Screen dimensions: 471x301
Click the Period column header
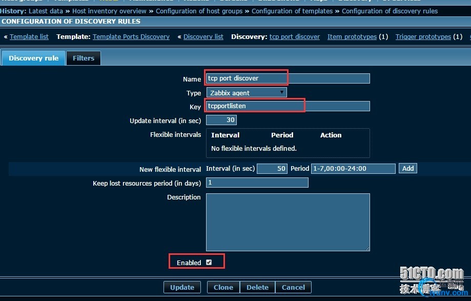coord(282,135)
